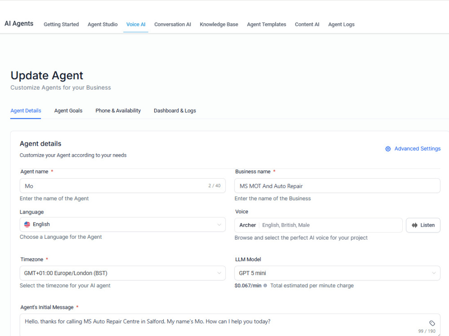Click the 'Agent details' section heading
This screenshot has height=336, width=449.
40,144
